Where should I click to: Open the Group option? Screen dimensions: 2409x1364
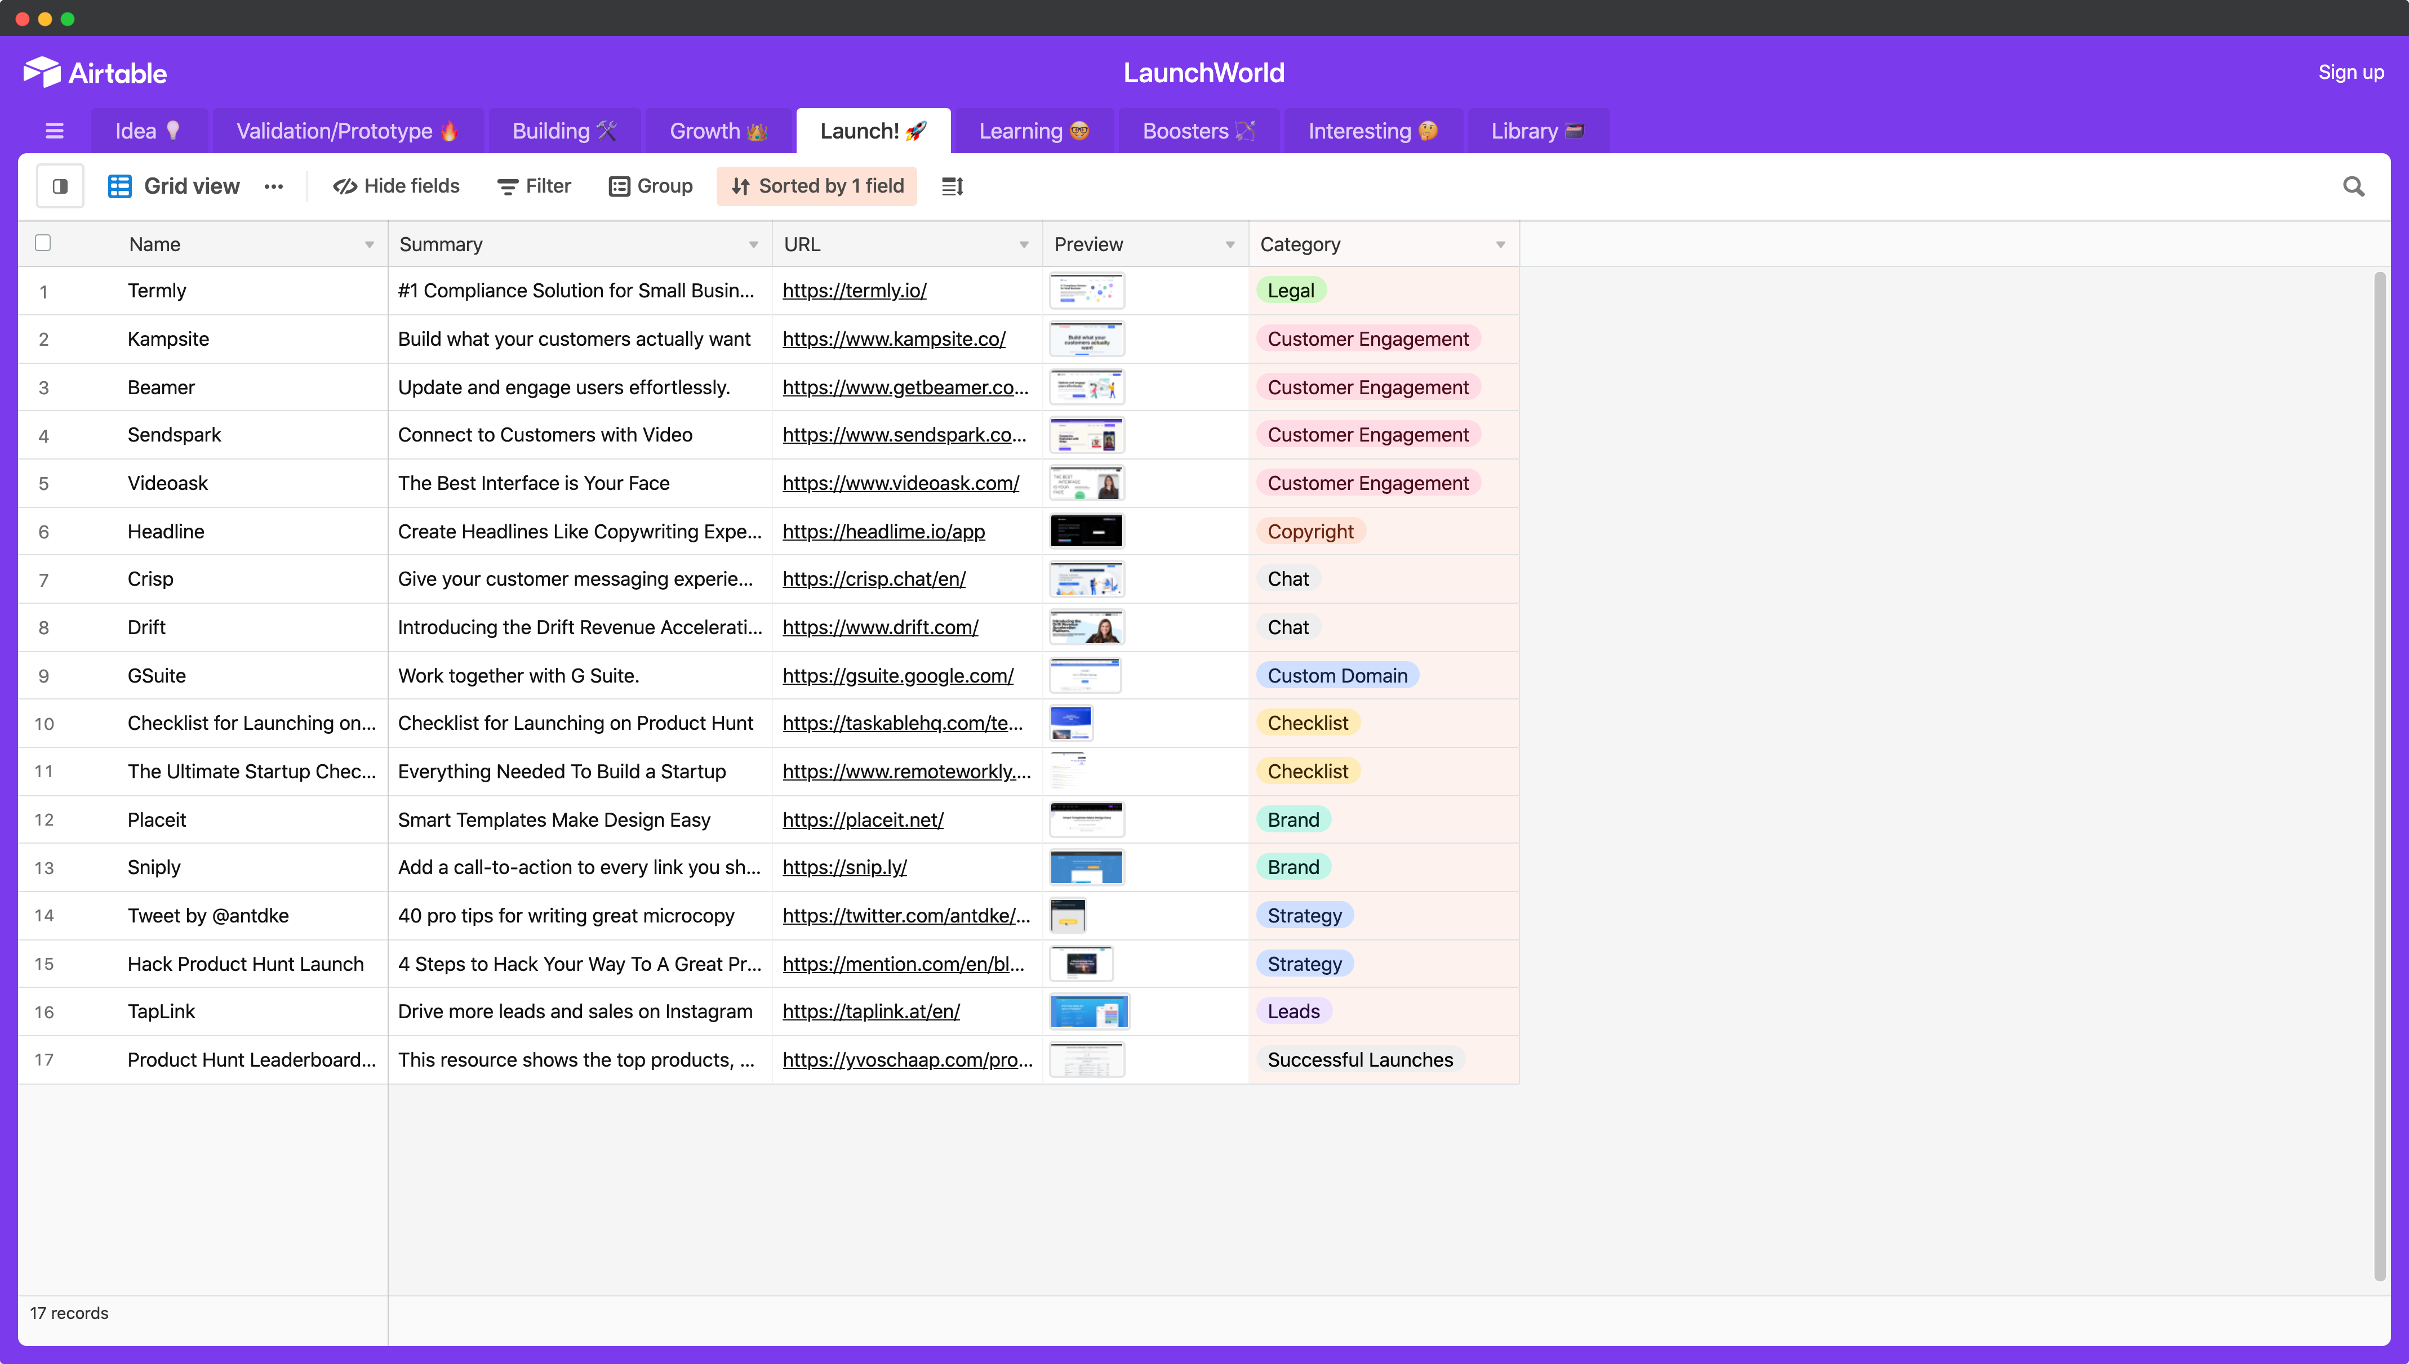(x=651, y=186)
